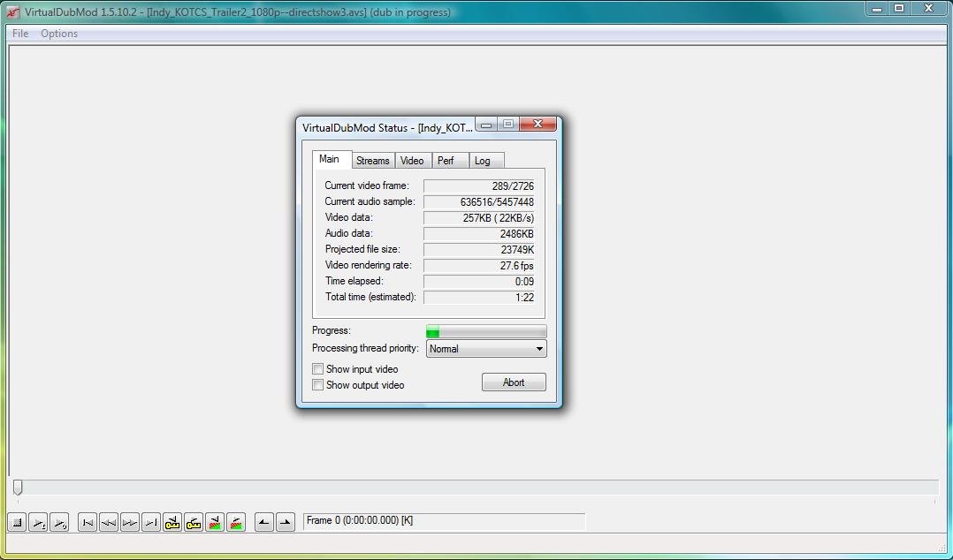Click the previous scene change icon
Image resolution: width=953 pixels, height=560 pixels.
click(x=215, y=522)
